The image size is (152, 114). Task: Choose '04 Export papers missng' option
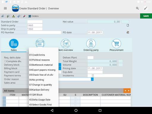coord(44,70)
